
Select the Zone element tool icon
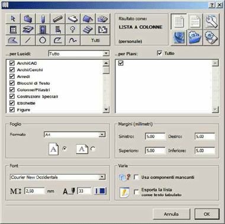102,30
